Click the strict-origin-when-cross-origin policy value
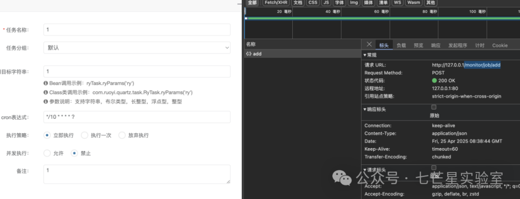520x199 pixels. click(x=467, y=96)
